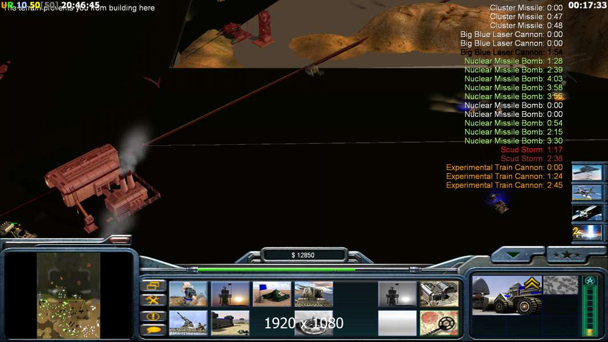Click the green power level bar
608x342 pixels.
[277, 269]
